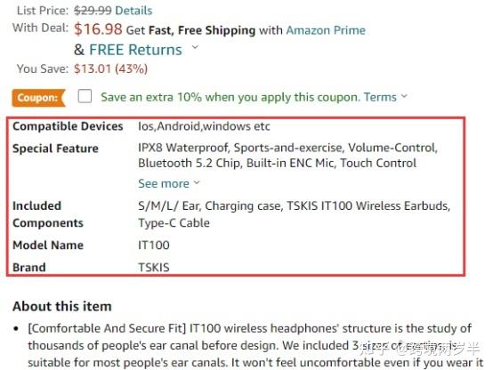This screenshot has width=493, height=370.
Task: Open the FREE Returns link
Action: tap(135, 50)
